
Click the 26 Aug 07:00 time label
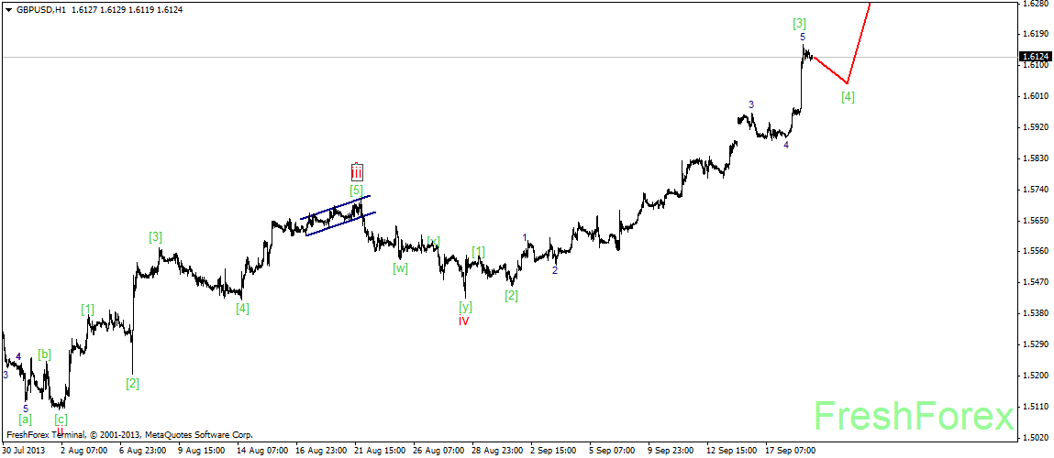438,451
